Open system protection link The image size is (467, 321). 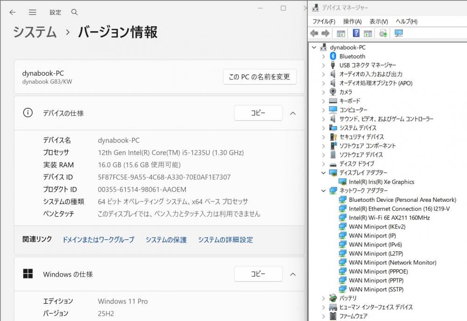point(166,240)
